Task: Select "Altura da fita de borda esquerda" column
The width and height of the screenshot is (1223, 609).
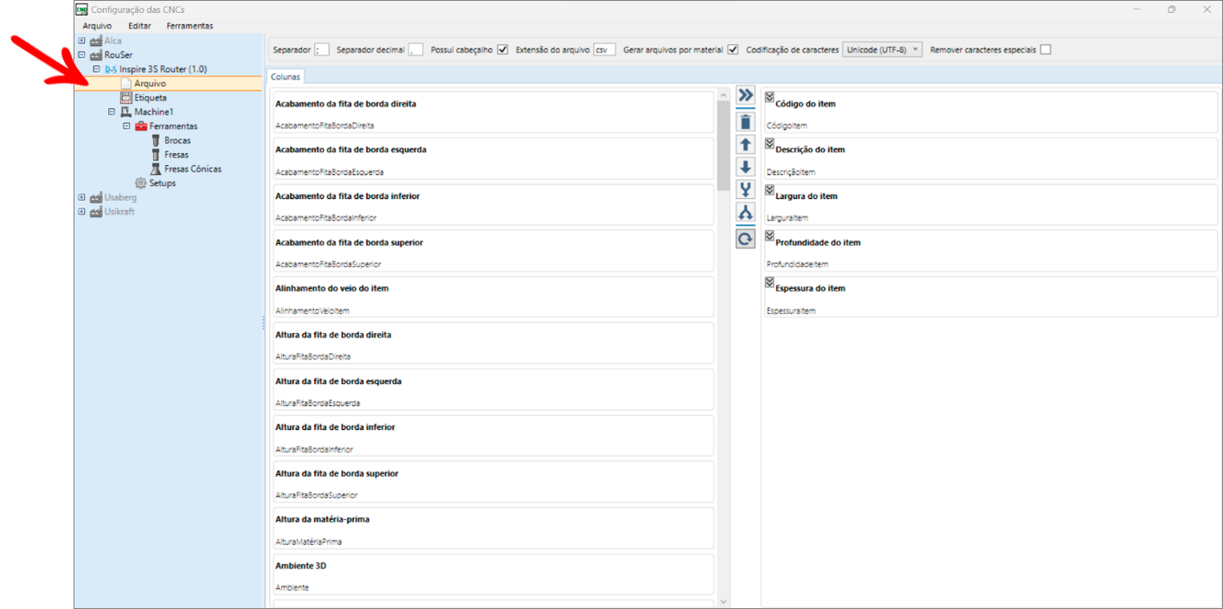Action: coord(492,391)
